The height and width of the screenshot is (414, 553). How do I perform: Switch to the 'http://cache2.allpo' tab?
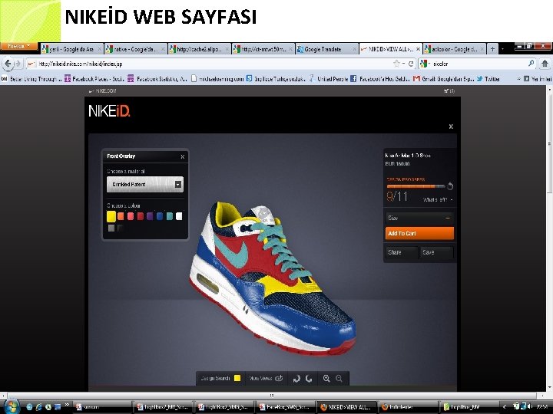(x=199, y=49)
